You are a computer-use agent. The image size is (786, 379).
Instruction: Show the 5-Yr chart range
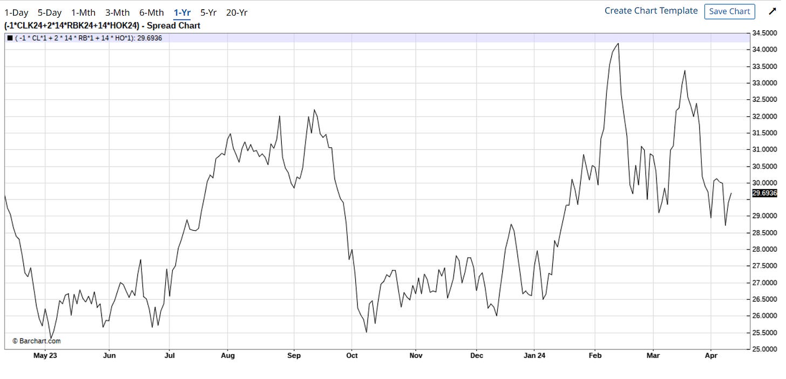tap(209, 12)
